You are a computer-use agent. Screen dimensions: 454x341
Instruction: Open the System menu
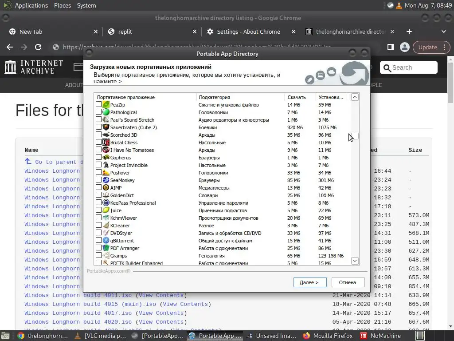pos(86,5)
